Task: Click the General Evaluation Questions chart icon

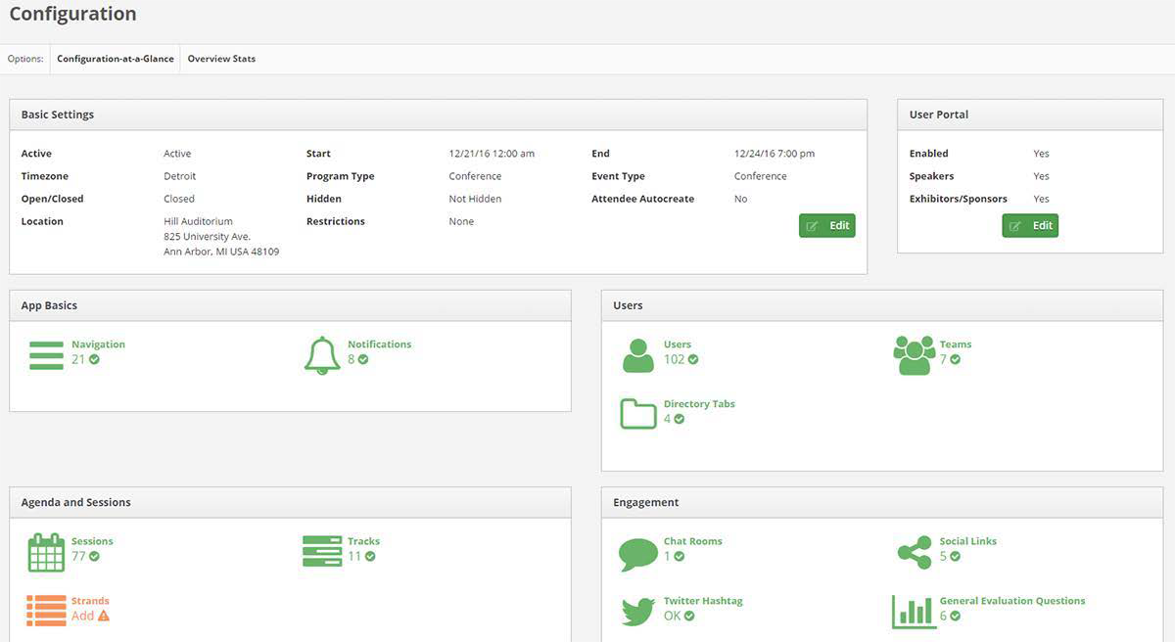Action: (914, 612)
